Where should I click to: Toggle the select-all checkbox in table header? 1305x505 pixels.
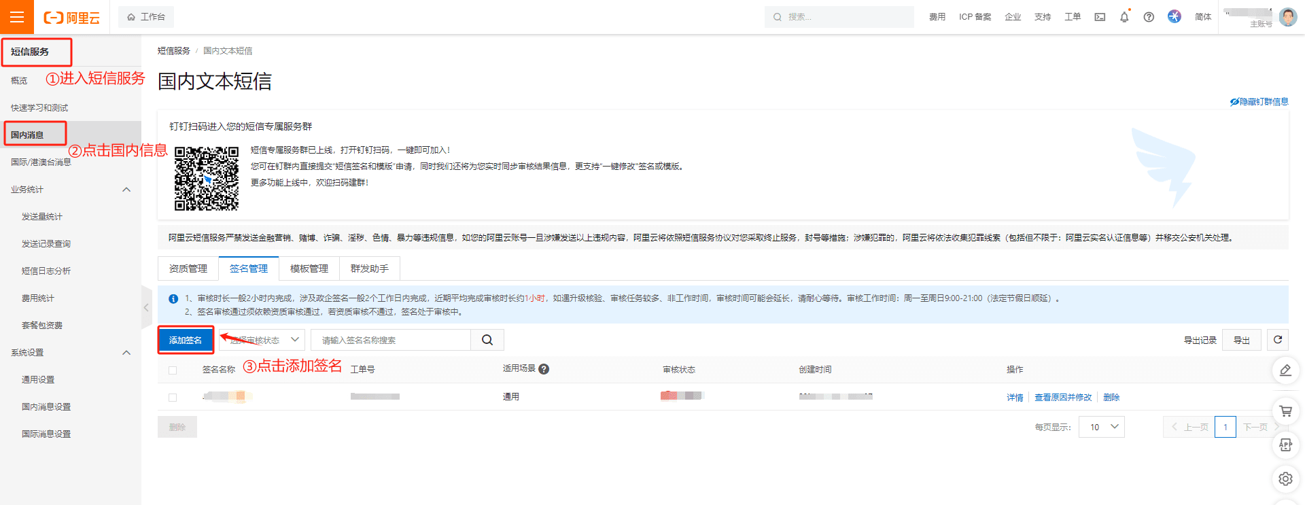(x=173, y=370)
